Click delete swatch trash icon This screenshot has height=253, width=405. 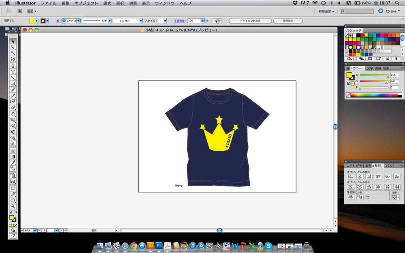[396, 59]
